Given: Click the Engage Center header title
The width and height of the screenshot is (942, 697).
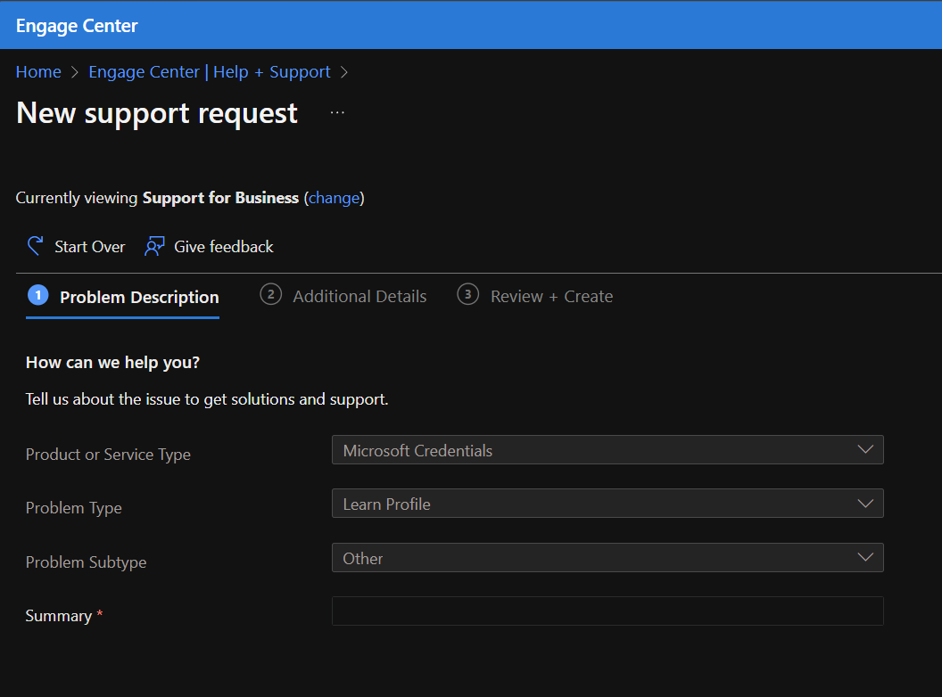Looking at the screenshot, I should 77,26.
